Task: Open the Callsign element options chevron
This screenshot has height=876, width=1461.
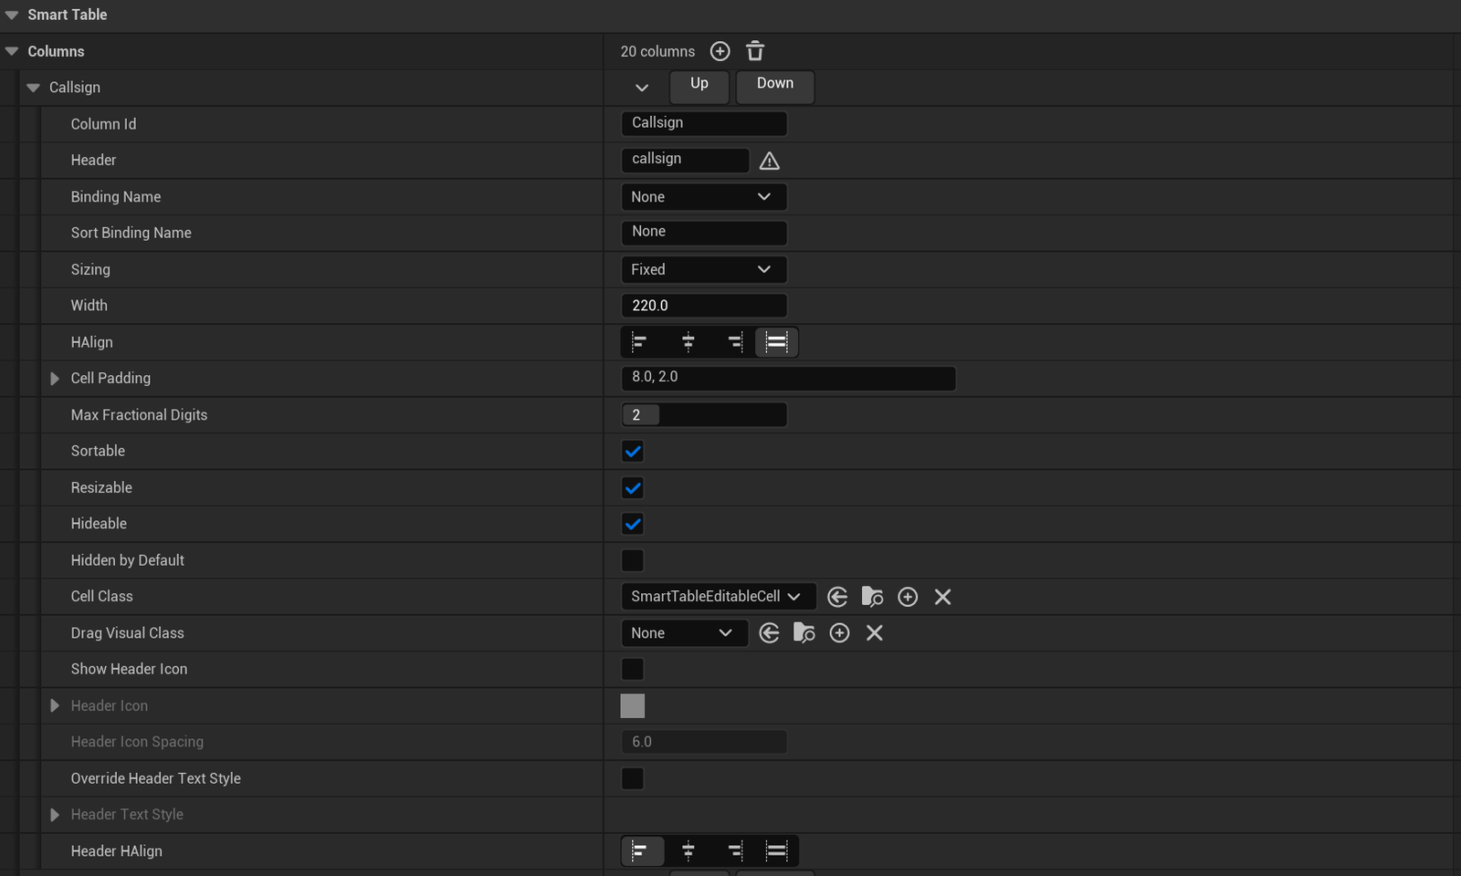Action: point(642,88)
